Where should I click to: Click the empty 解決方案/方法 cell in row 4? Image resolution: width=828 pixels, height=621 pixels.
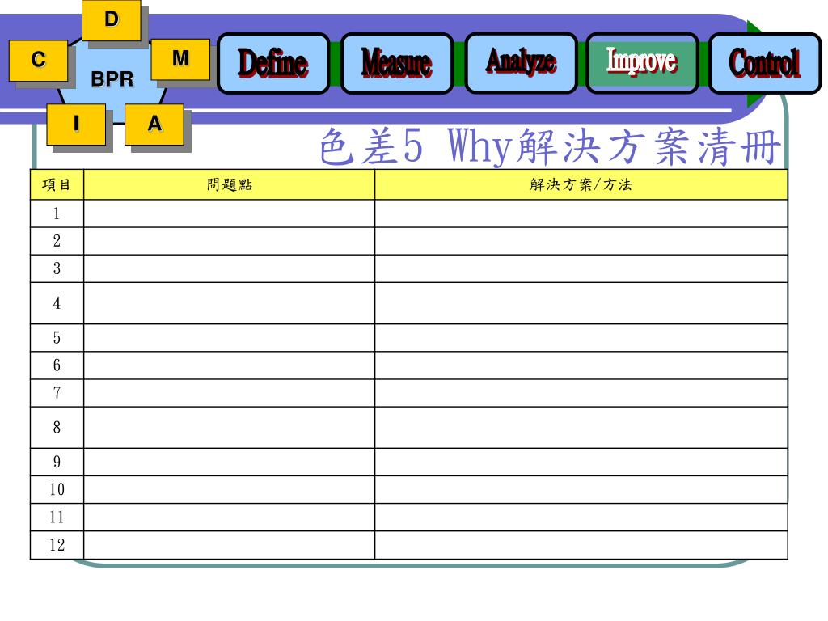581,303
